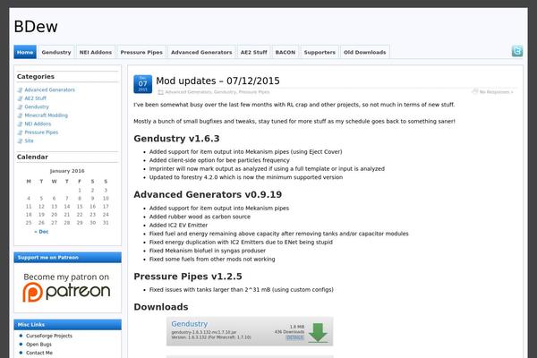537x358 pixels.
Task: Open the Old Downloads nav tab
Action: click(365, 52)
